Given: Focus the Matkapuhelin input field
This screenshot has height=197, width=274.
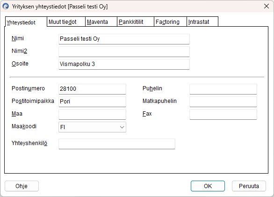Looking at the screenshot, I should coord(223,102).
